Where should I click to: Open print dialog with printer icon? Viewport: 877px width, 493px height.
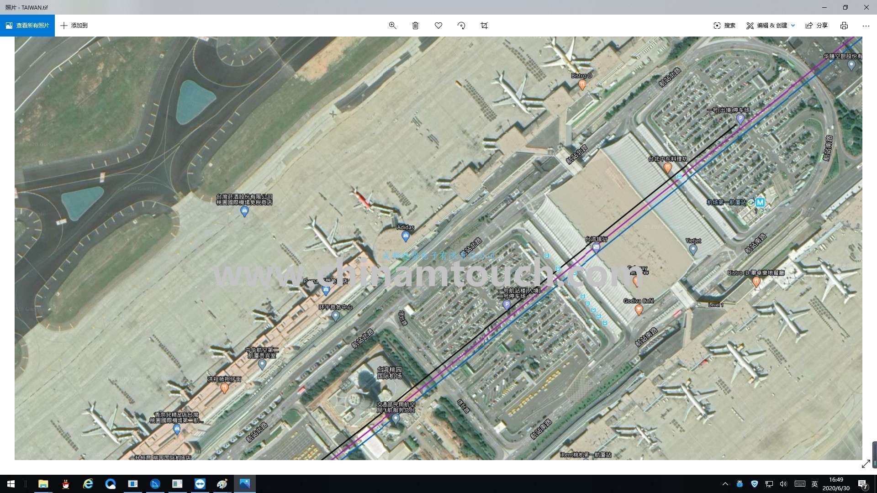click(844, 26)
